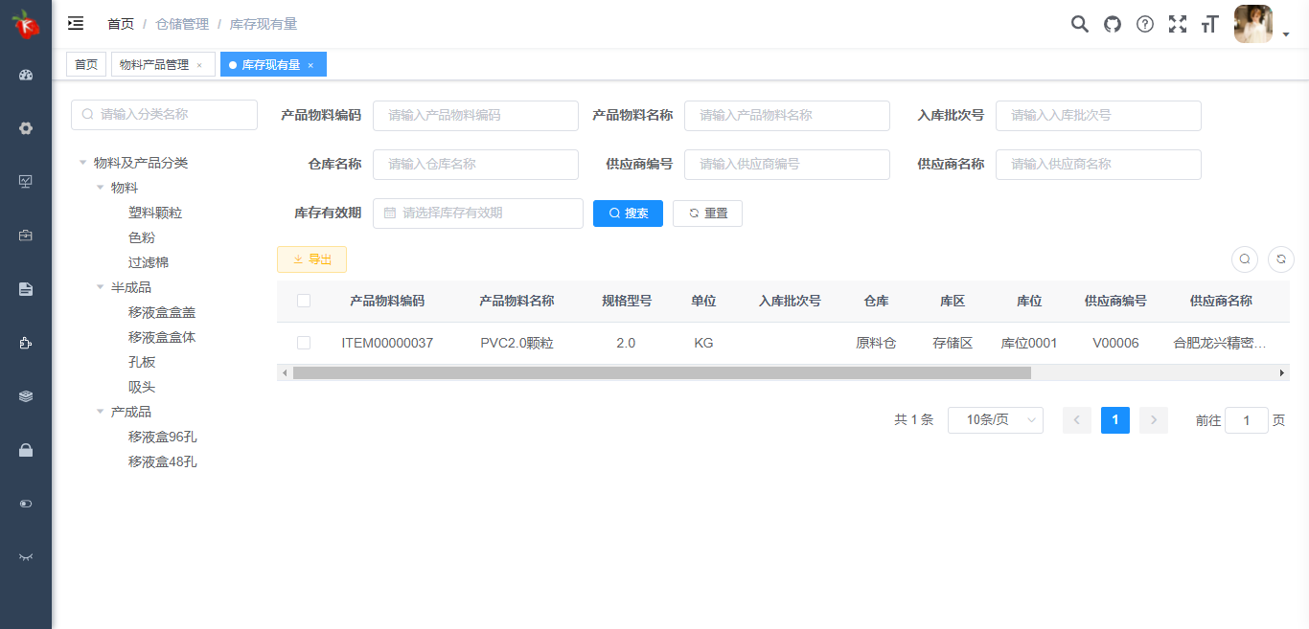Screen dimensions: 1309x629
Task: Switch to the 物料产品管理 tab
Action: 154,65
